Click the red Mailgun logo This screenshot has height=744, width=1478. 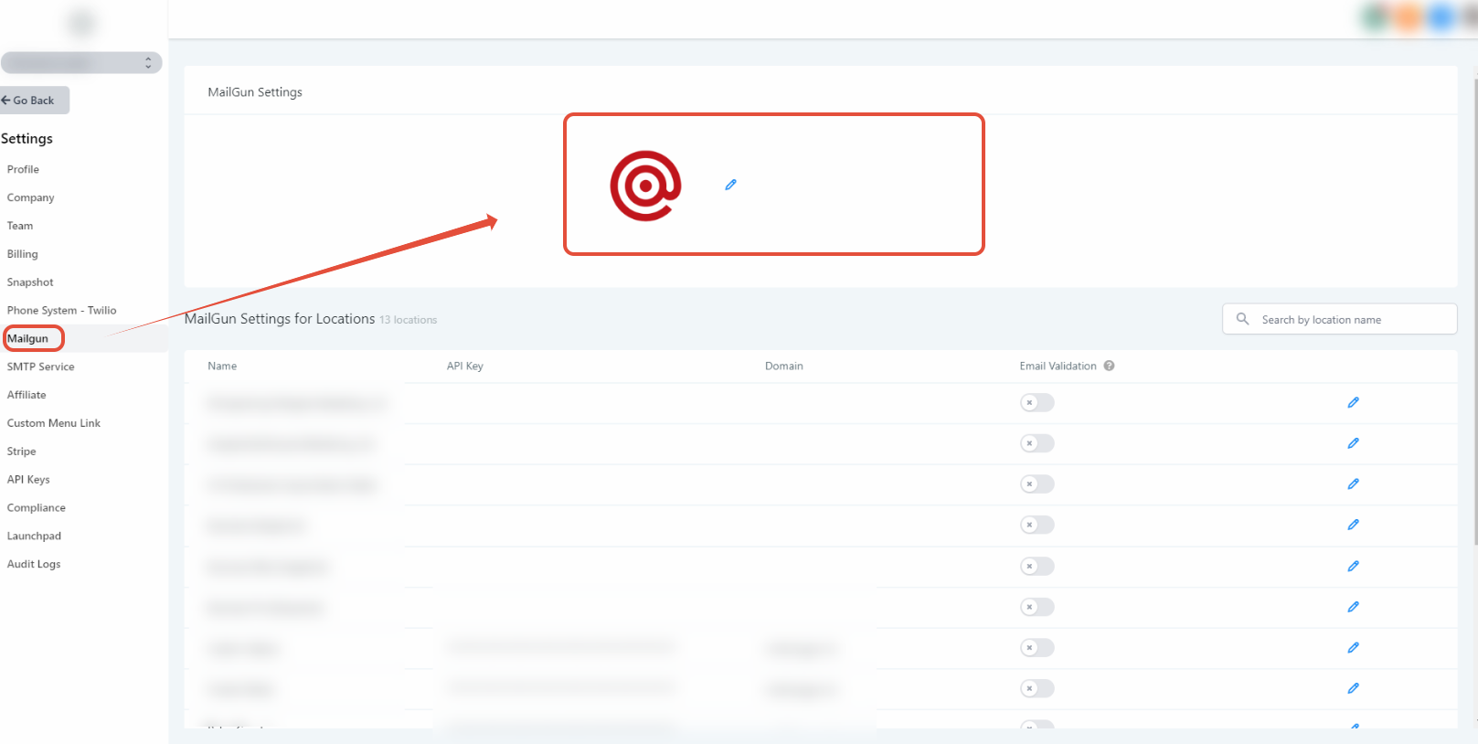click(645, 186)
